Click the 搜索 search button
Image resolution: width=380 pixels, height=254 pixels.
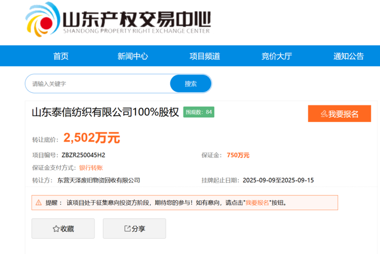[x=191, y=84]
